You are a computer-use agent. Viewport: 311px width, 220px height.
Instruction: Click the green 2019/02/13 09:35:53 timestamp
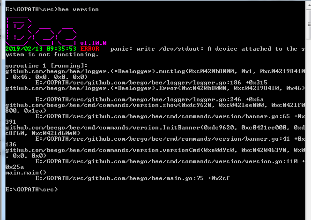tap(41, 49)
